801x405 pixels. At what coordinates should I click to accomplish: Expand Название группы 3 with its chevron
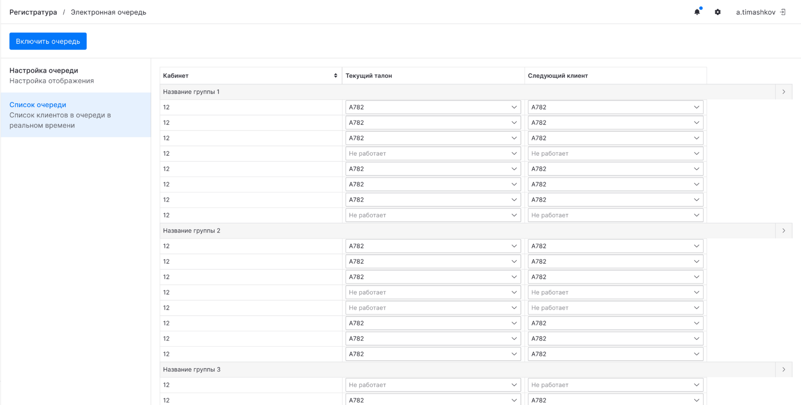783,369
